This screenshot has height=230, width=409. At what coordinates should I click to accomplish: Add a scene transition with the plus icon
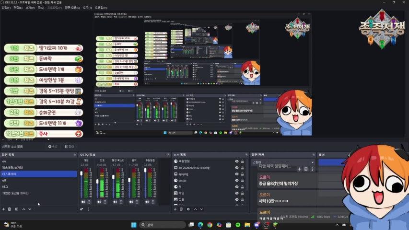[300, 169]
